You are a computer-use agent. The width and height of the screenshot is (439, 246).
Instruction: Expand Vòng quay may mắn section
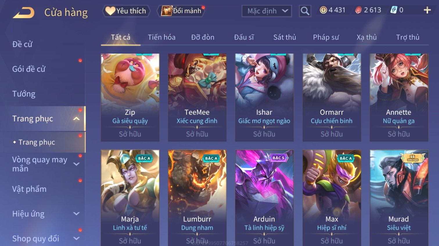(x=76, y=164)
